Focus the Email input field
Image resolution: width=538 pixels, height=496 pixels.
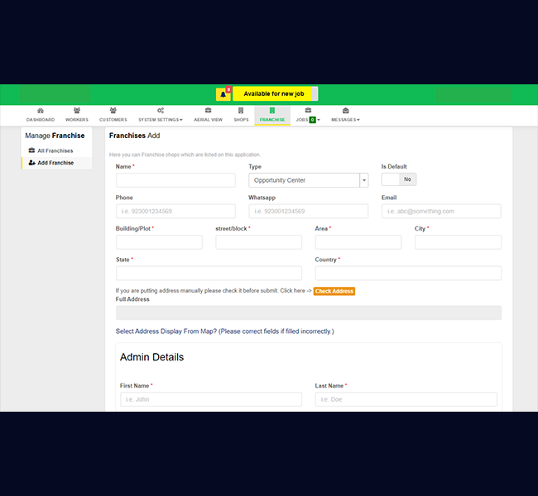(440, 211)
